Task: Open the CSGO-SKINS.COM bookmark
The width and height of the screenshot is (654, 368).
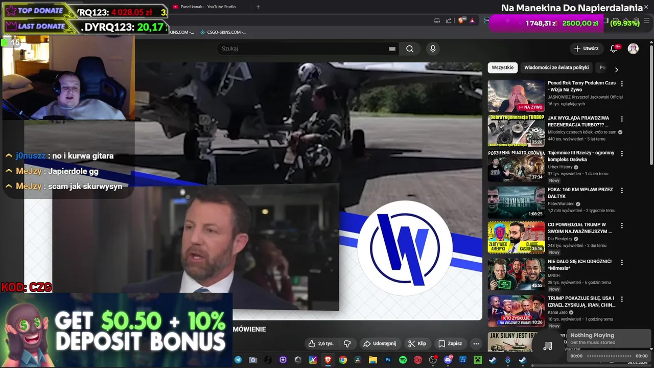Action: tap(223, 32)
